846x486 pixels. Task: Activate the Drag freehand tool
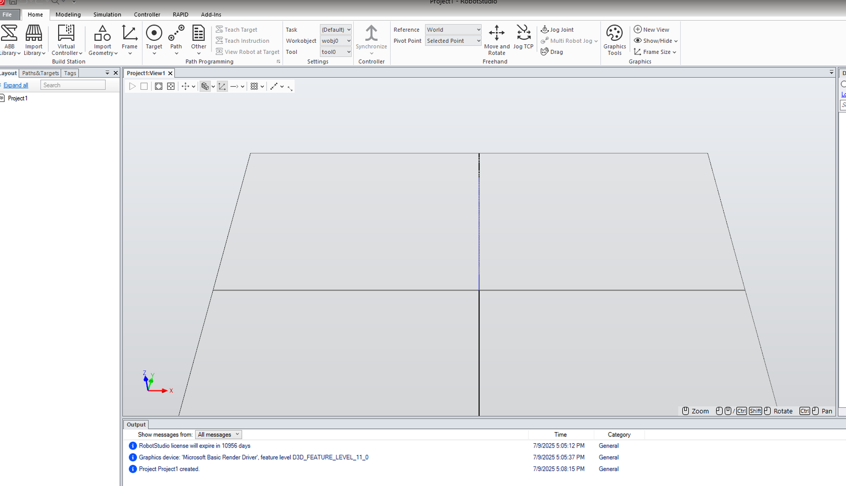[x=552, y=52]
